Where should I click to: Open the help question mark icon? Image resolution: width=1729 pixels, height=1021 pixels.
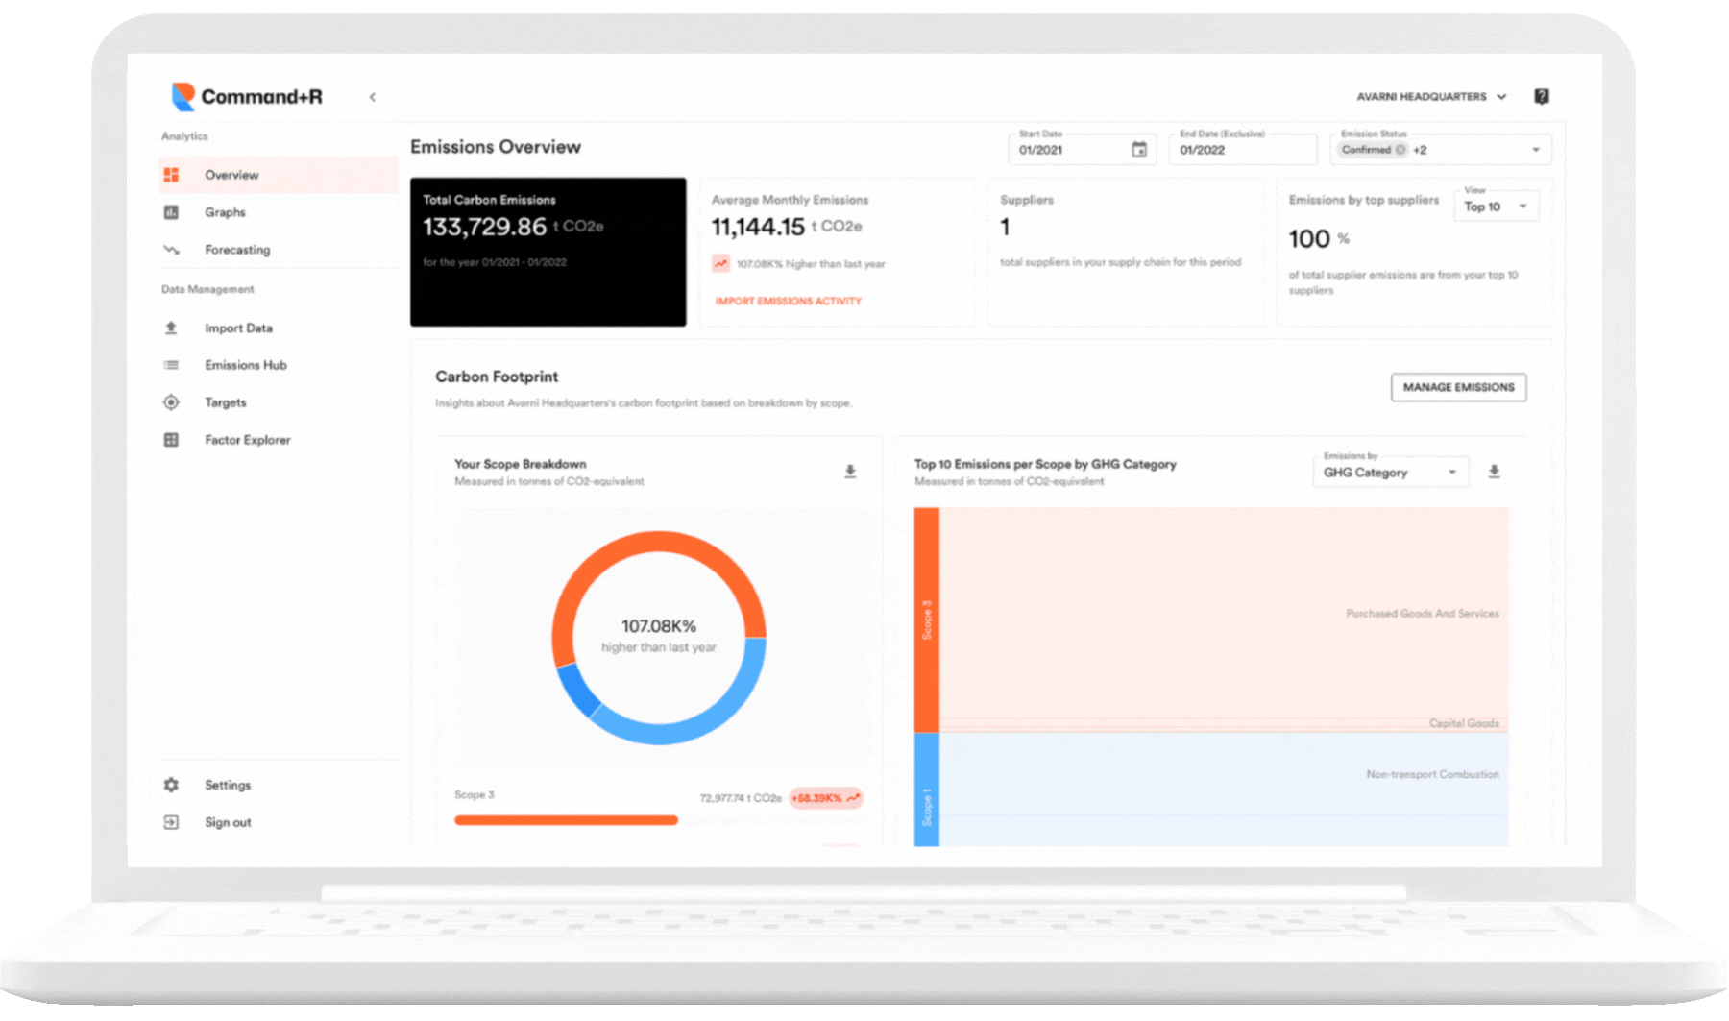(1542, 96)
